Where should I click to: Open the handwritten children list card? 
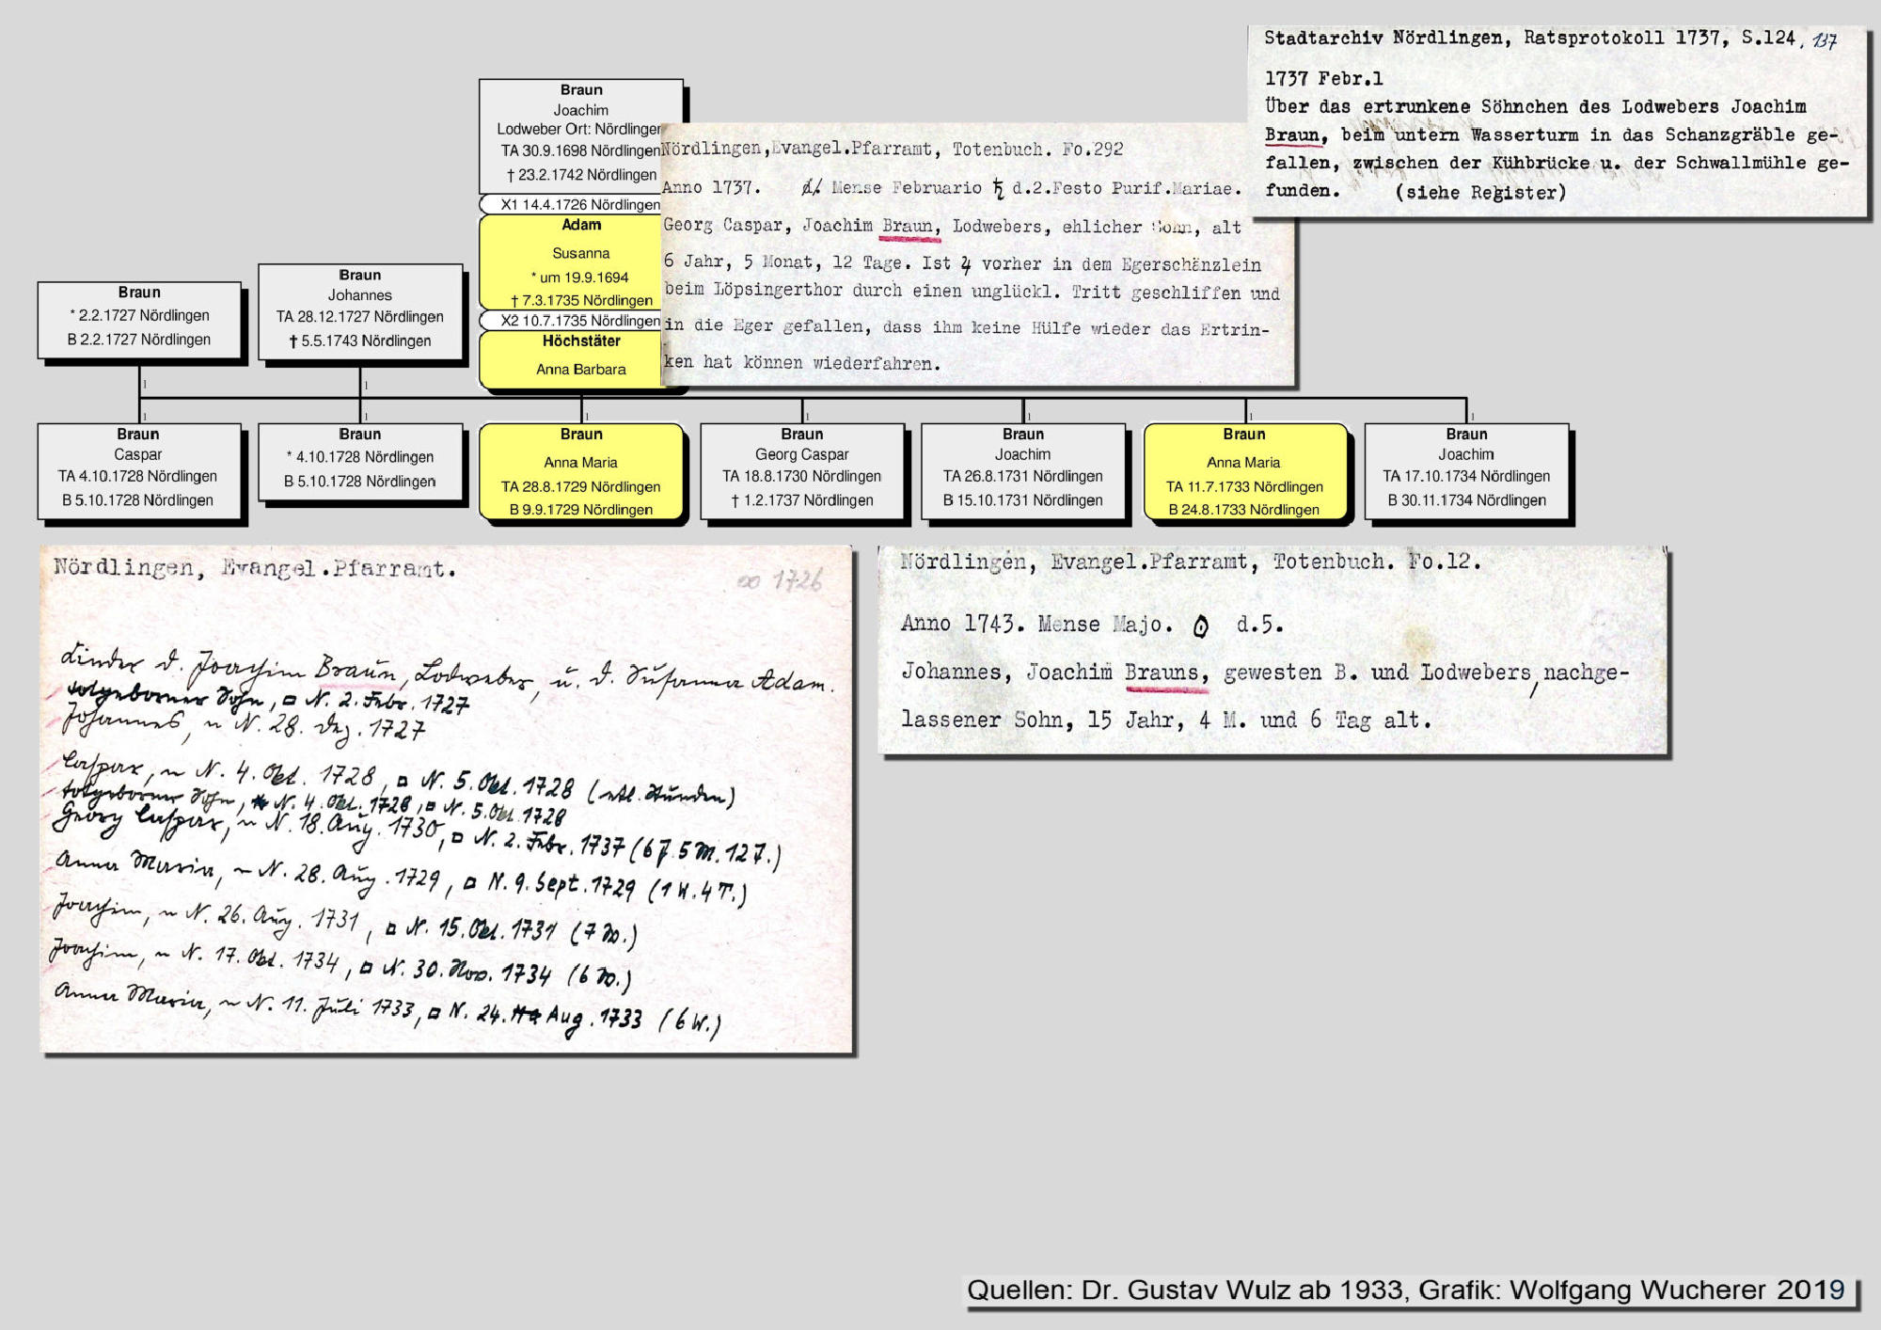446,800
